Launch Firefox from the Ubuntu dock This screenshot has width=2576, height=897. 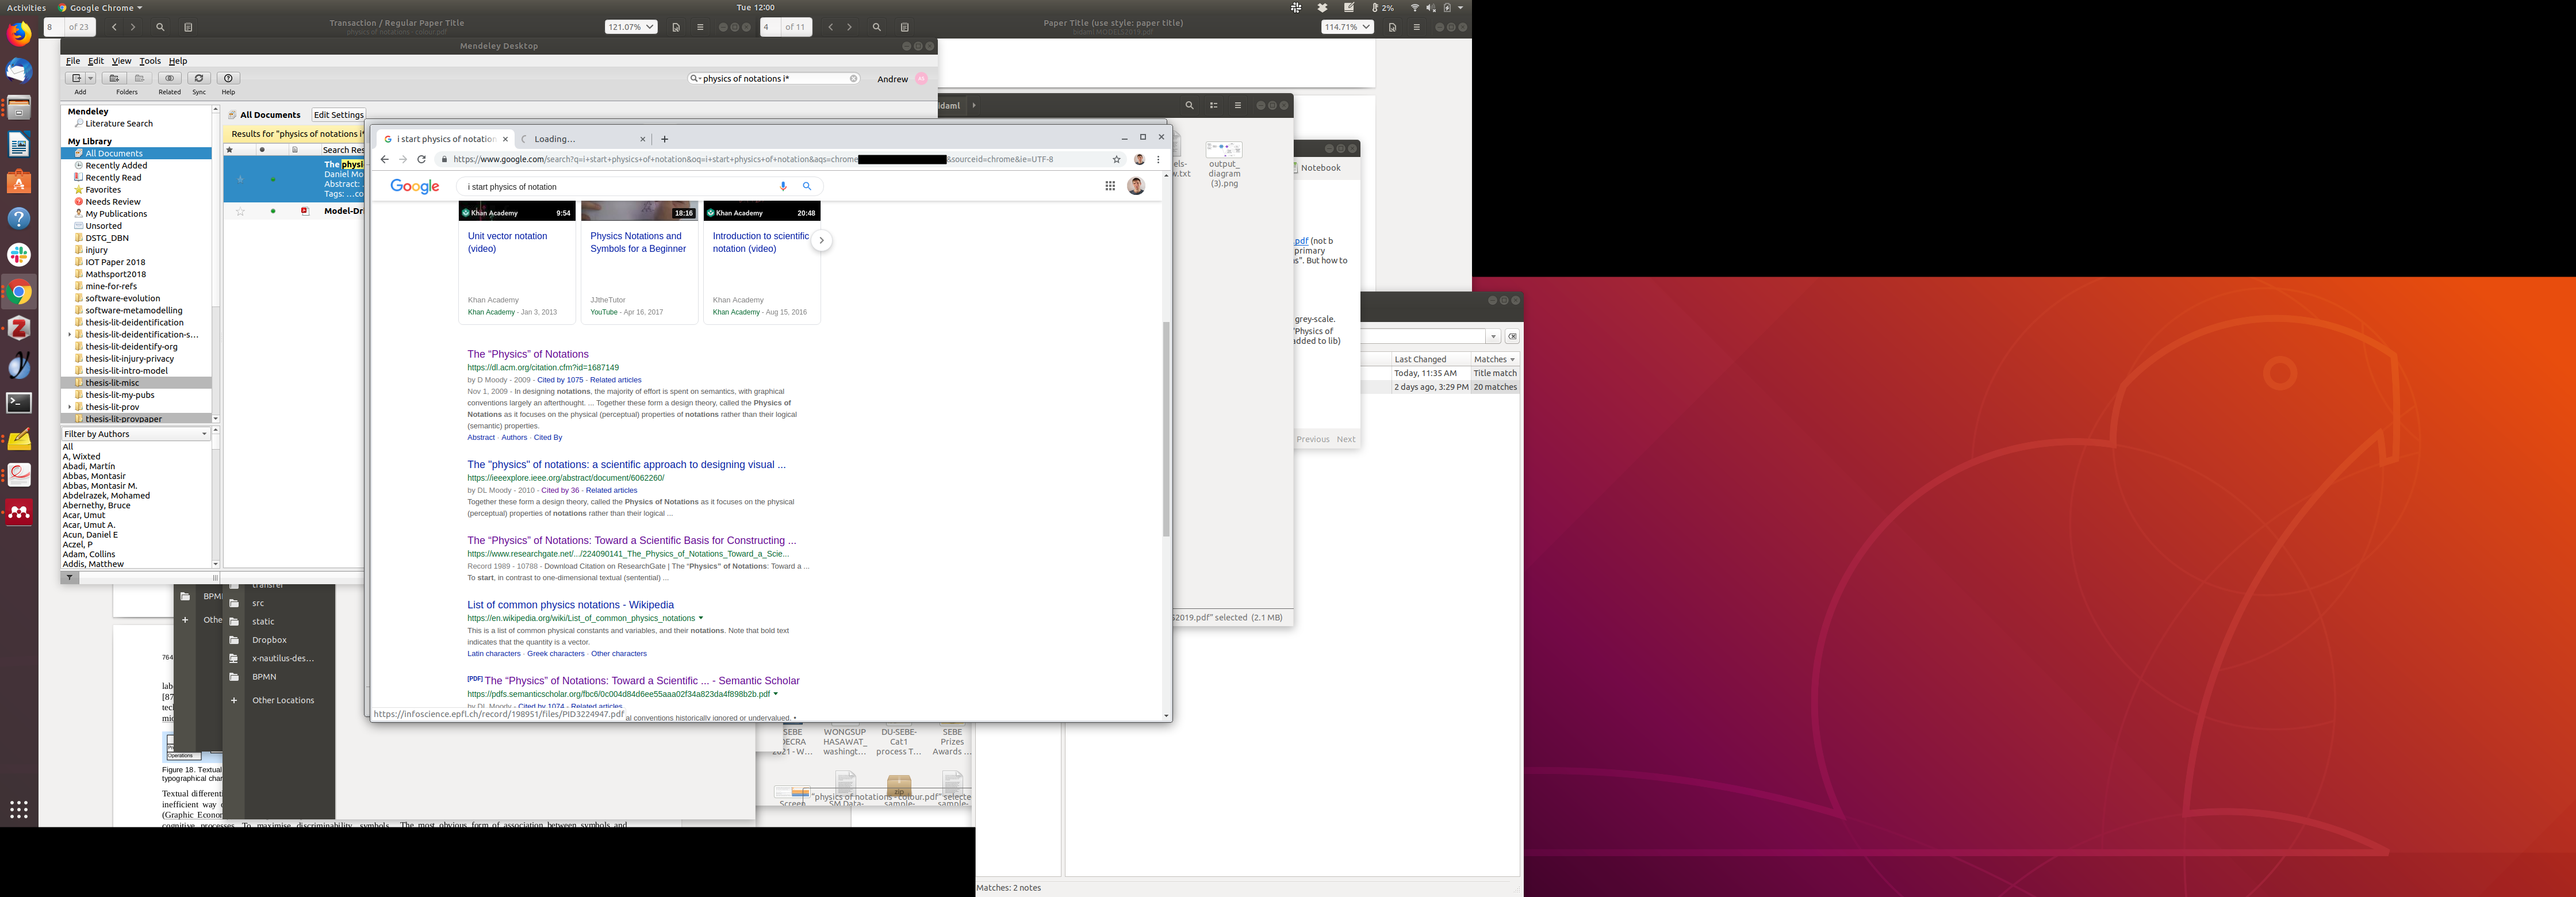[x=19, y=35]
